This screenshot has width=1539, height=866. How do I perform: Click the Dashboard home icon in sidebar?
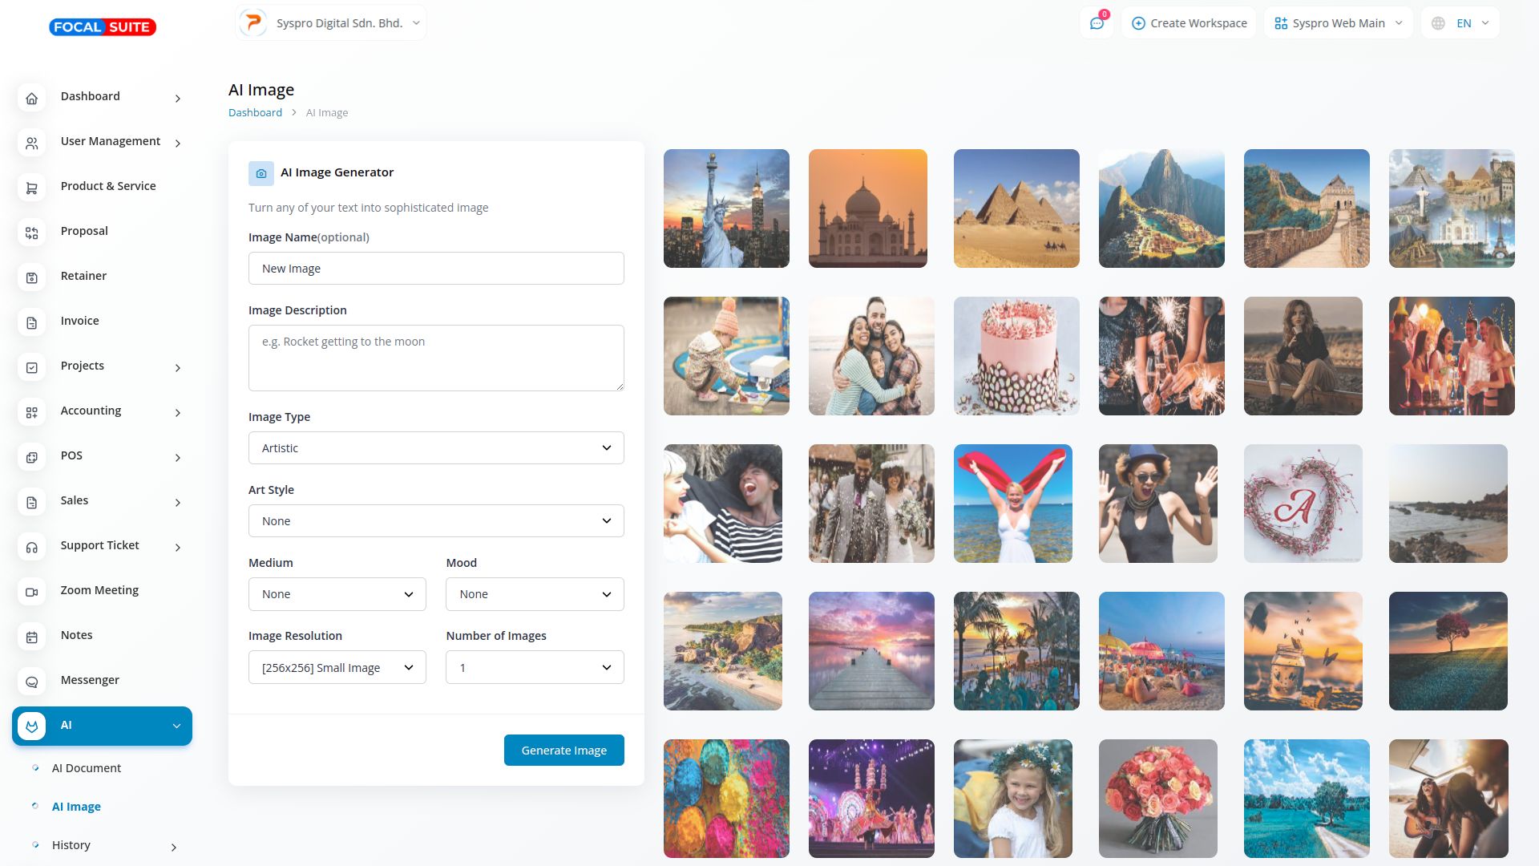coord(32,99)
